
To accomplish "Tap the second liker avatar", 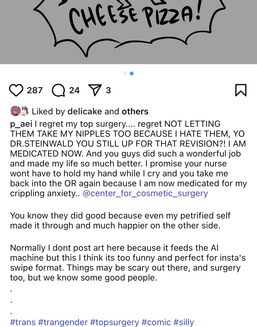I will click(24, 111).
